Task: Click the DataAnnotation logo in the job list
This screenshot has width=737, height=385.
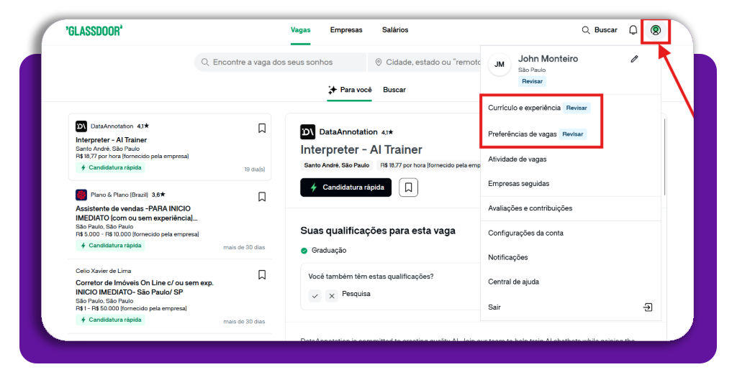Action: click(81, 126)
